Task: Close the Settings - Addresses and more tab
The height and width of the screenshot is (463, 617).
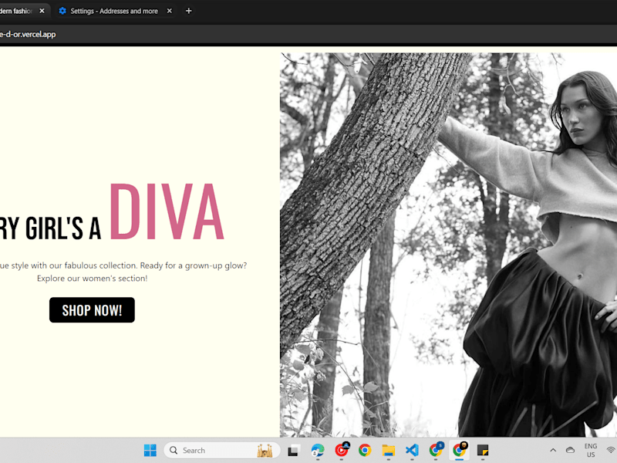Action: pyautogui.click(x=169, y=11)
